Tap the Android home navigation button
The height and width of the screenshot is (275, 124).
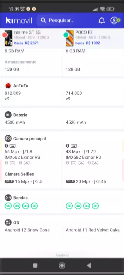[x=62, y=265]
